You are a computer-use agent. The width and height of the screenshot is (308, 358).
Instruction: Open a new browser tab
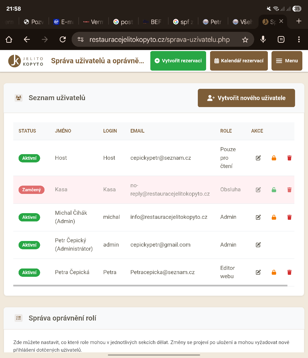[299, 21]
